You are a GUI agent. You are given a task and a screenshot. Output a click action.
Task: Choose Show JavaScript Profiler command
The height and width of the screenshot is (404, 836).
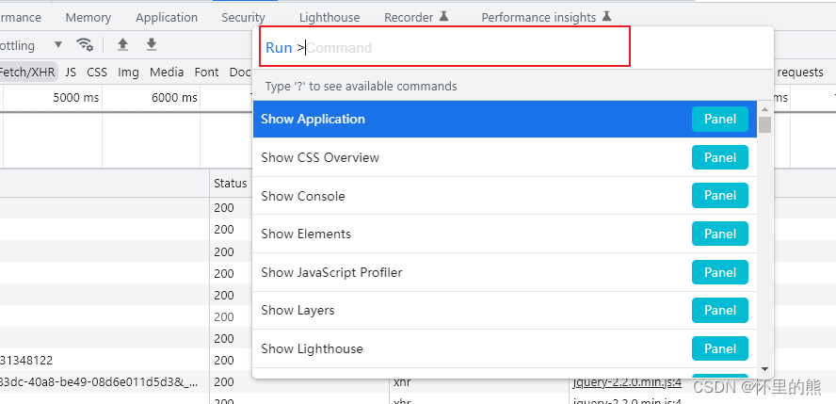505,272
